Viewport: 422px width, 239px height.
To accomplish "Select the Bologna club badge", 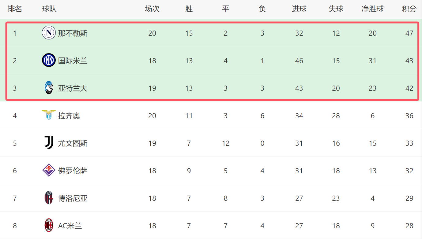I will (49, 198).
